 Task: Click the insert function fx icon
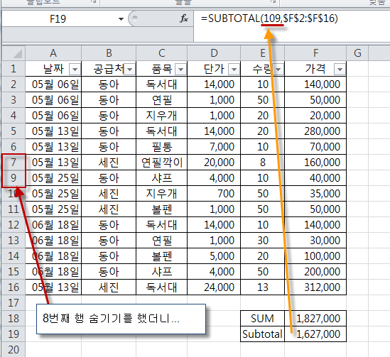click(x=184, y=18)
